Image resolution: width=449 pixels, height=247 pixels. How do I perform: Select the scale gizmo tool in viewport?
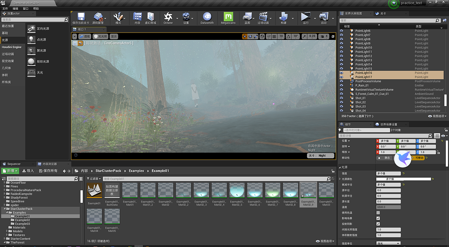pos(255,36)
